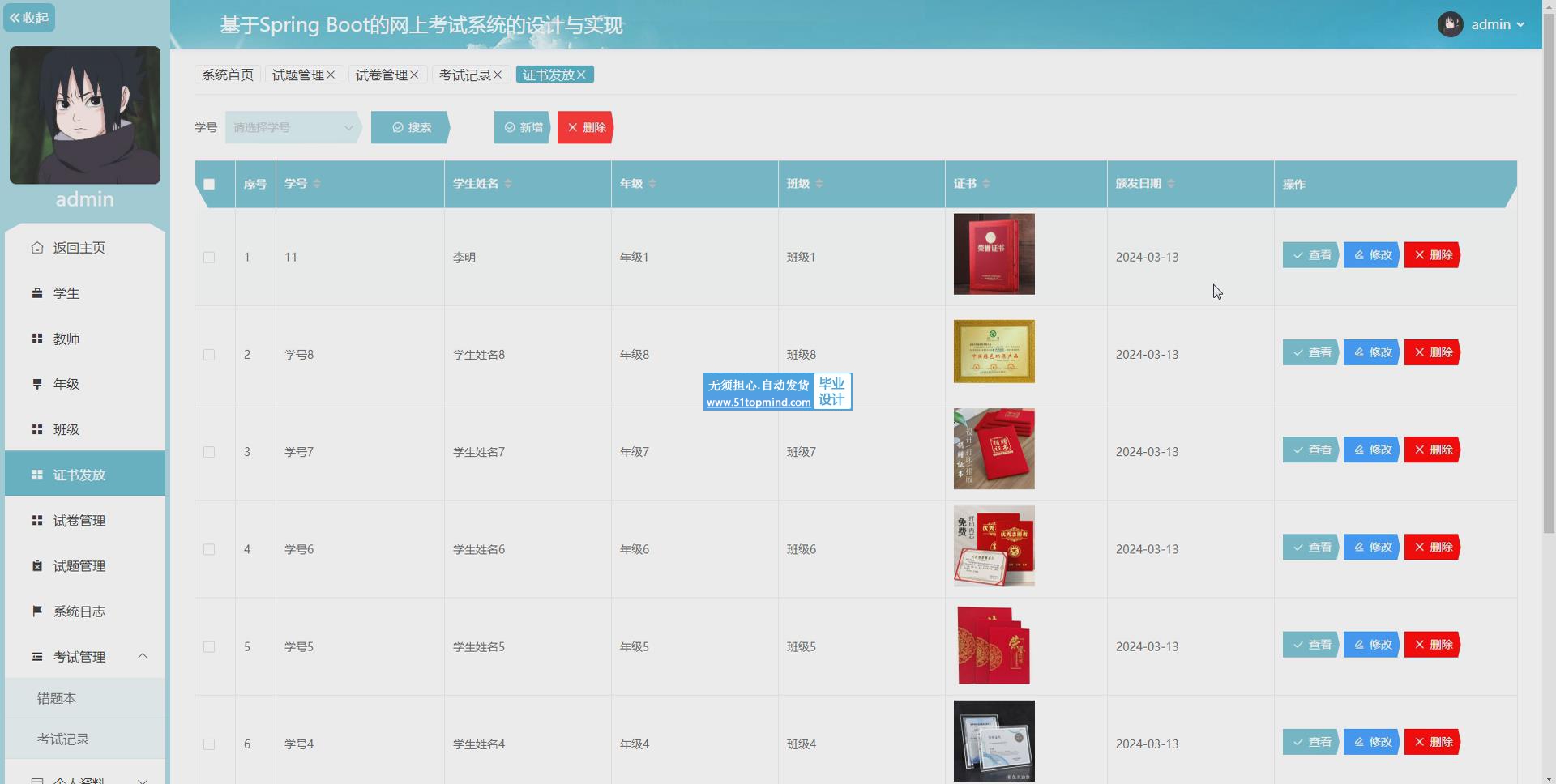Close the 试题管理 tab with its X
1556x784 pixels.
coord(331,75)
